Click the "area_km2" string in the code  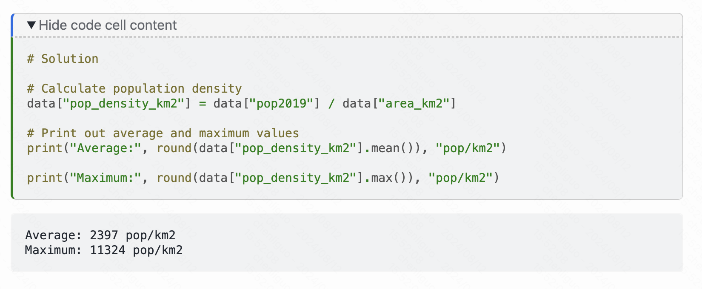click(414, 103)
